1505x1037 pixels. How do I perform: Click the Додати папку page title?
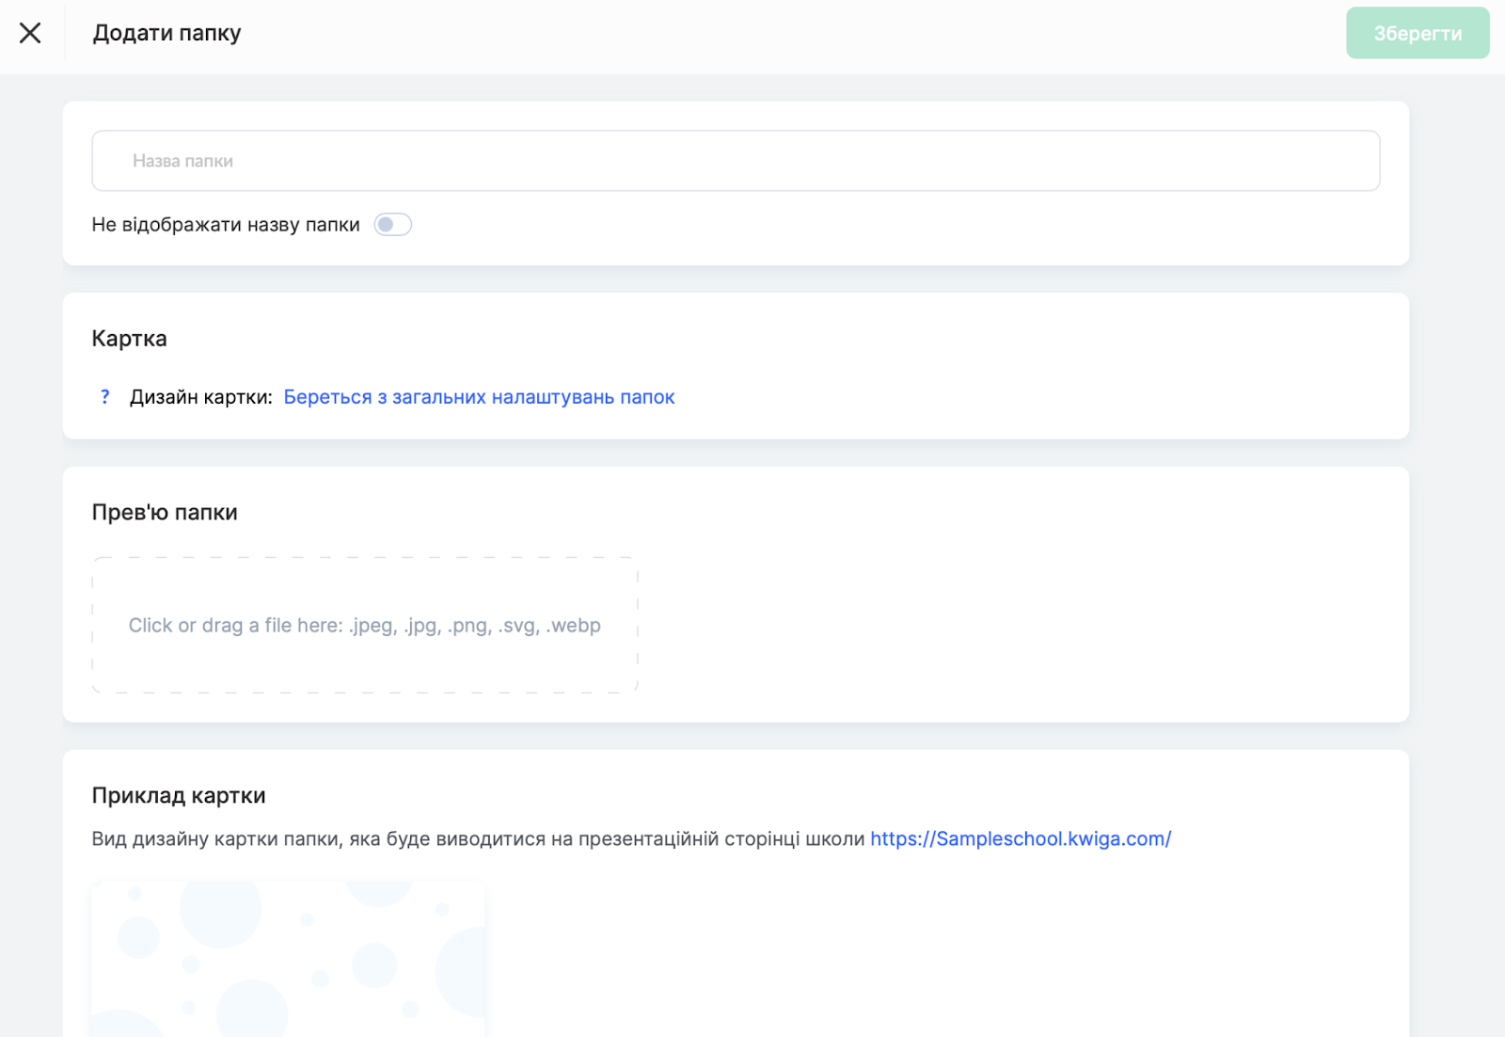click(166, 33)
